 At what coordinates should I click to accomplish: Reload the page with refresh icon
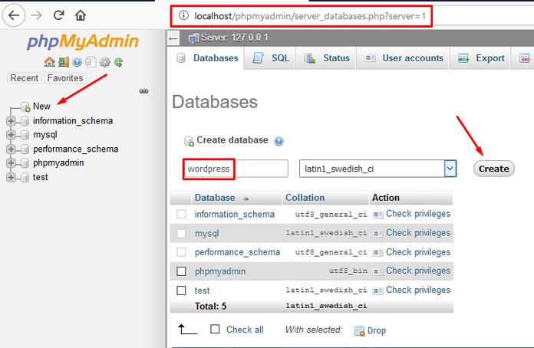(58, 15)
